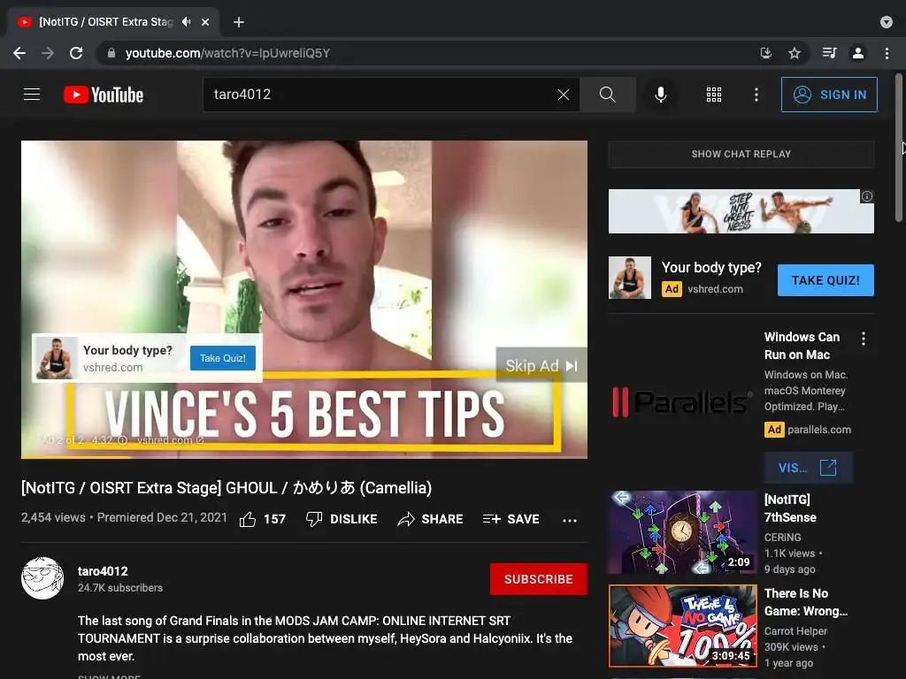Image resolution: width=906 pixels, height=679 pixels.
Task: Open the tab search dropdown arrow
Action: pos(887,22)
